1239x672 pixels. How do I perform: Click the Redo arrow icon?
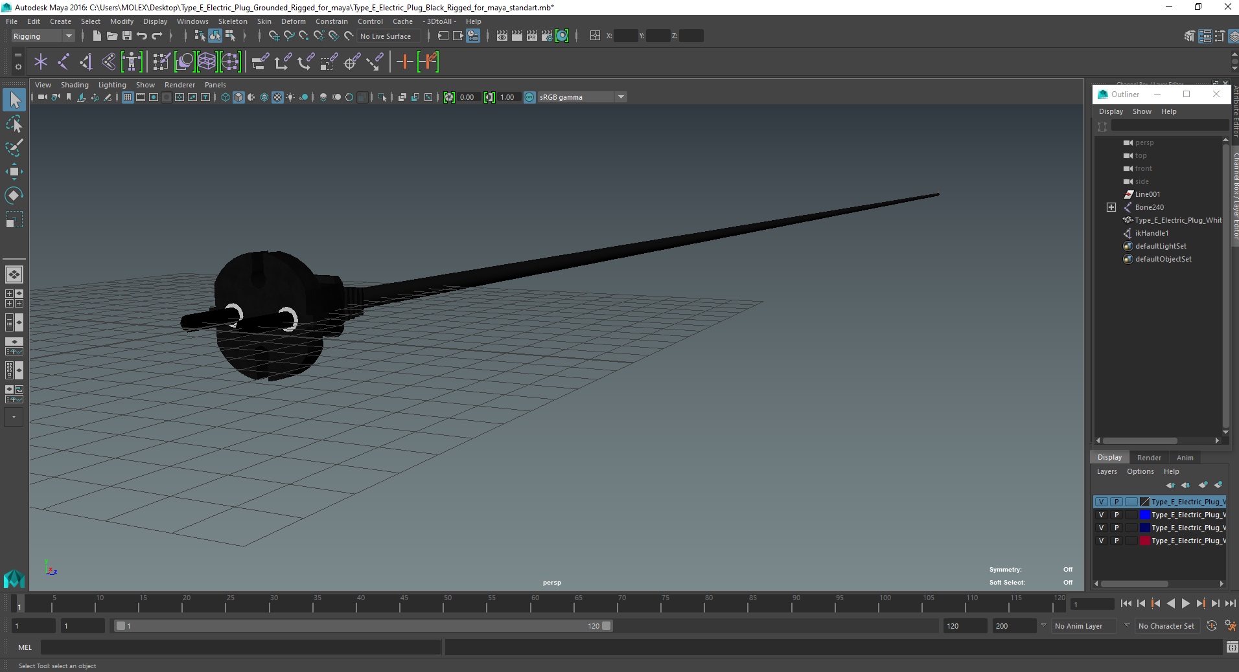pos(157,36)
